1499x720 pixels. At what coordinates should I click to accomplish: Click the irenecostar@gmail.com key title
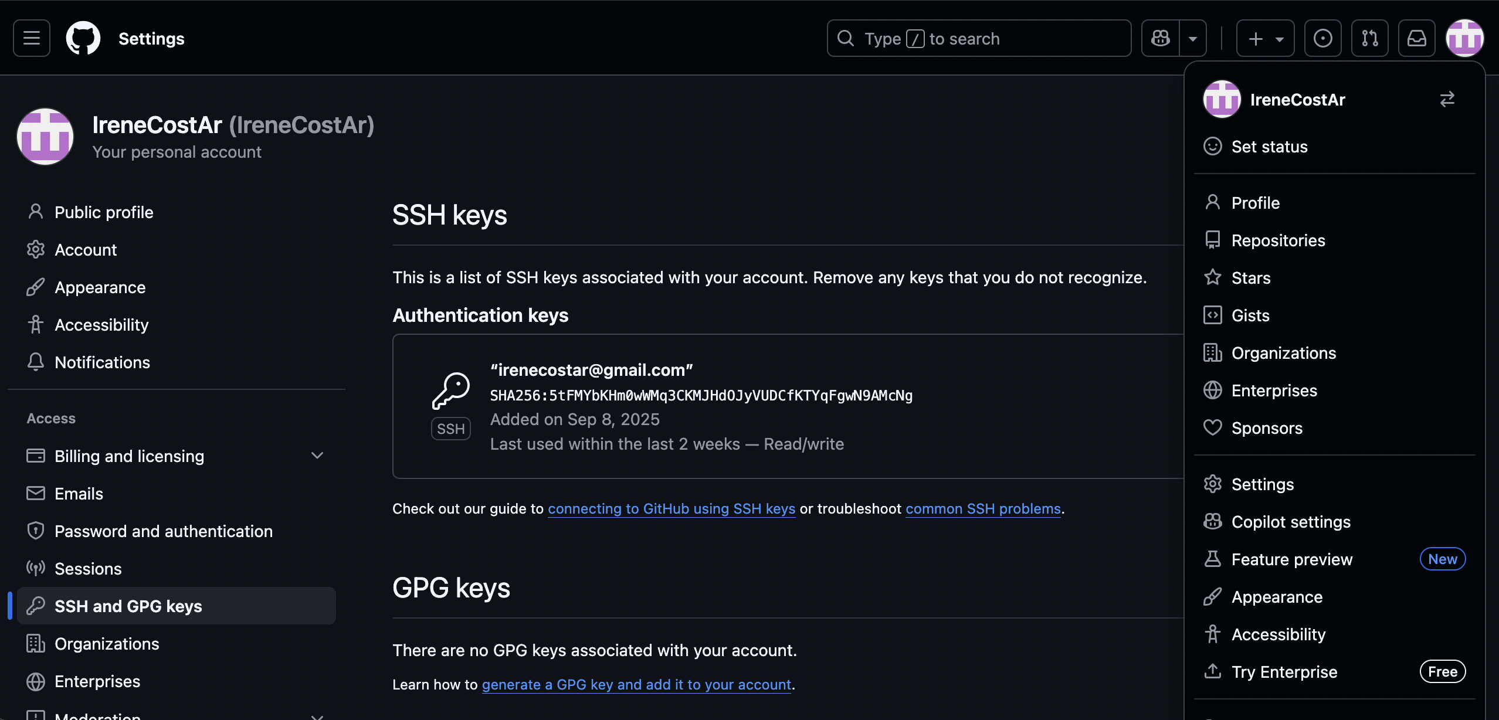[592, 371]
